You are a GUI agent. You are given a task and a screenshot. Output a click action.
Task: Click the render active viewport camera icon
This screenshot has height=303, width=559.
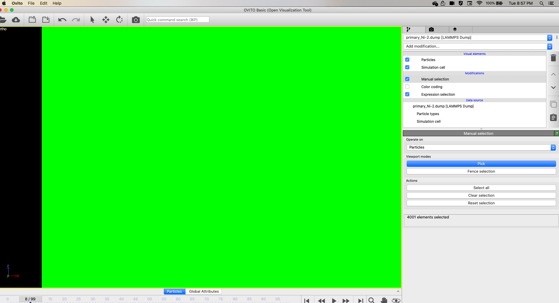[136, 20]
